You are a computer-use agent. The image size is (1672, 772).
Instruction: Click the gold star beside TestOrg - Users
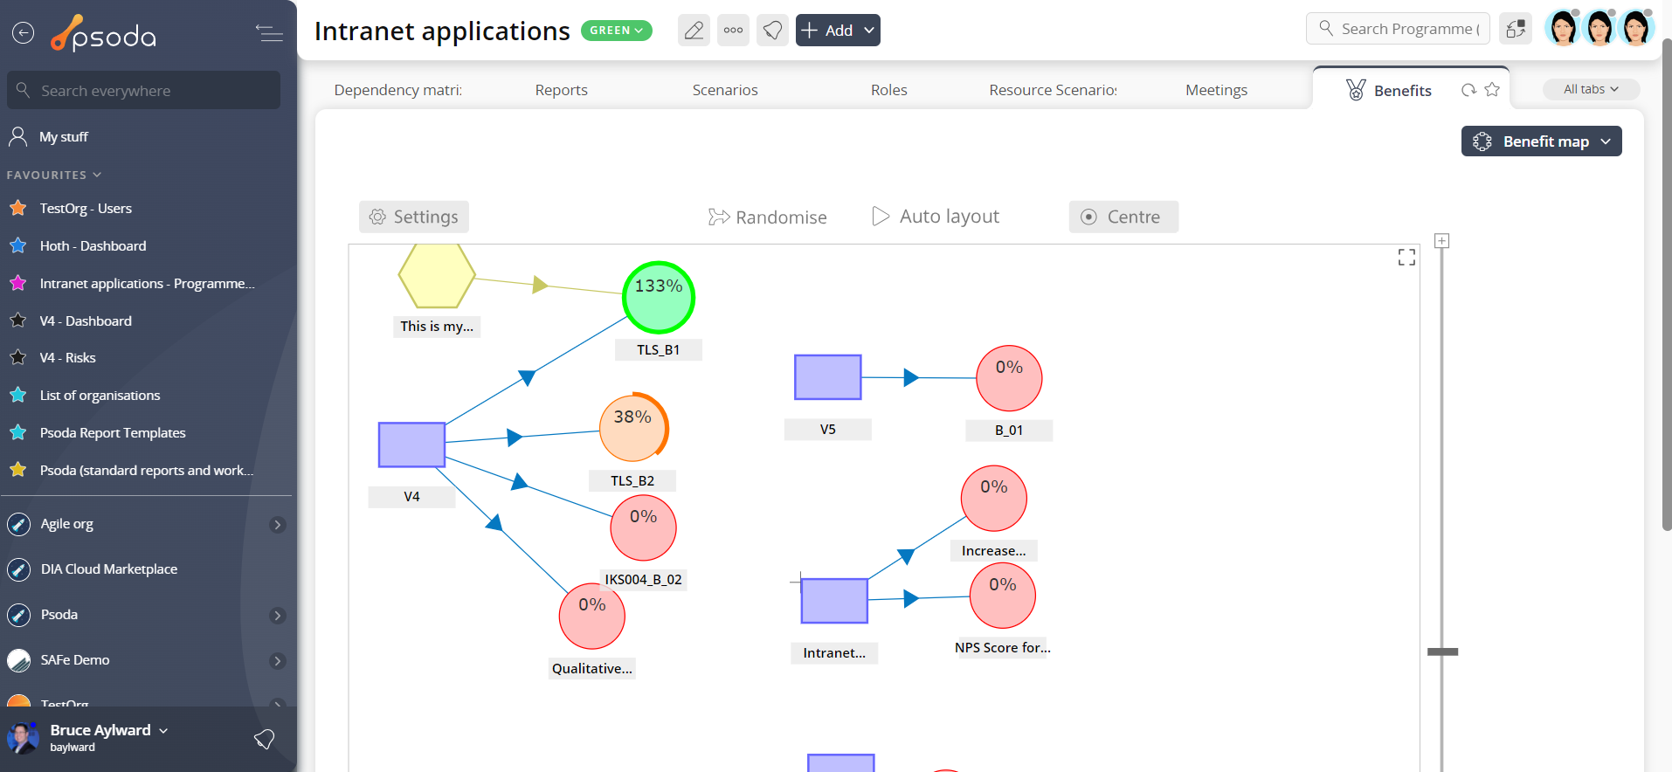pyautogui.click(x=17, y=208)
